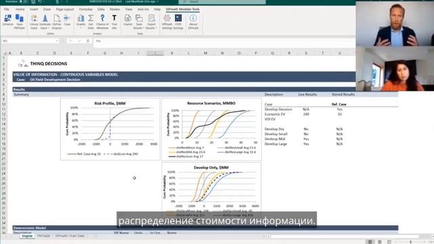This screenshot has width=434, height=244.
Task: Select the Resource Scenarios, MMBO chart
Action: click(212, 129)
